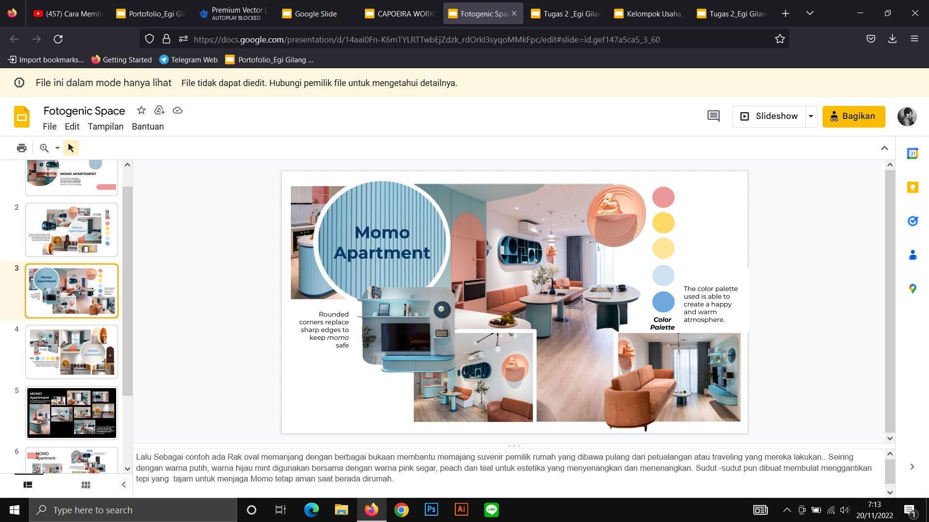Click the zoom magnifier tool
This screenshot has width=929, height=522.
44,148
